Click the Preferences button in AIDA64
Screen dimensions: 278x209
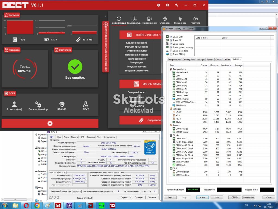click(249, 198)
